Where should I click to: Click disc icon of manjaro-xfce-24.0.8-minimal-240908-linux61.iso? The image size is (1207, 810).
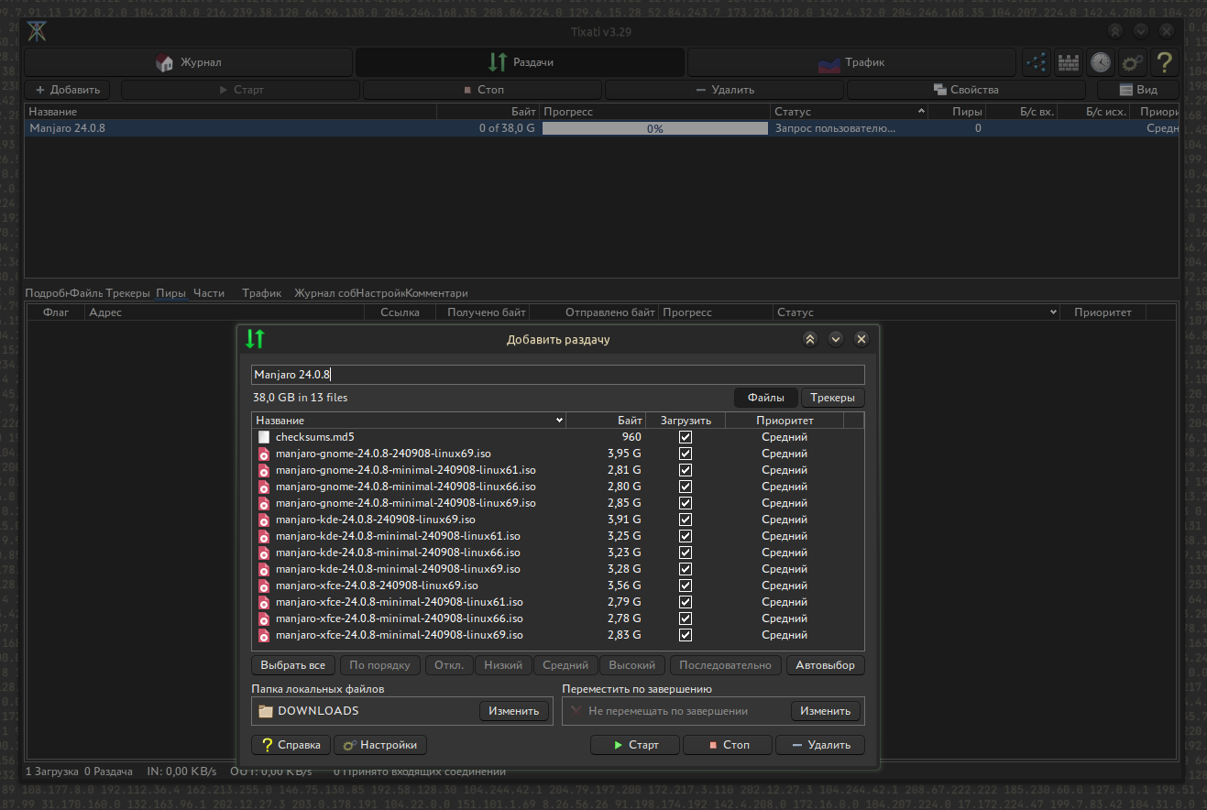click(264, 602)
